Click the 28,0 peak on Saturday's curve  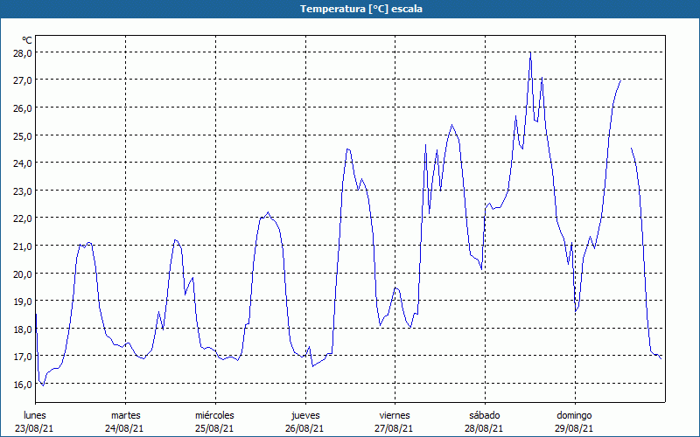pos(530,52)
